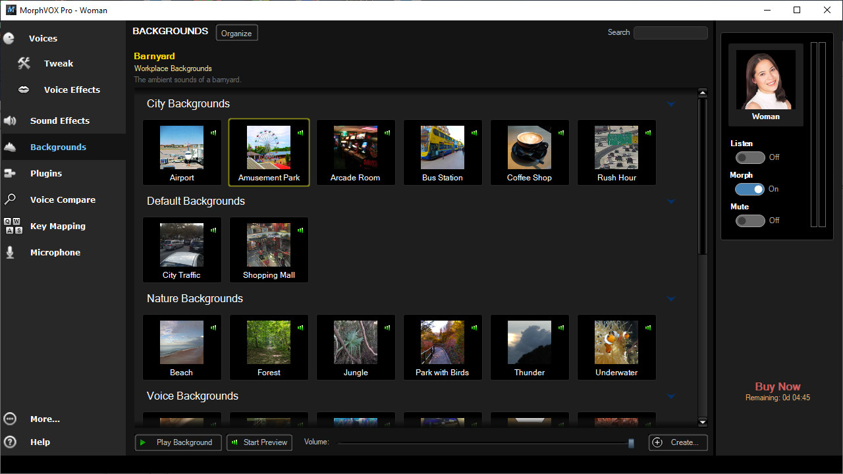843x474 pixels.
Task: Click the Start Preview button
Action: coord(259,442)
